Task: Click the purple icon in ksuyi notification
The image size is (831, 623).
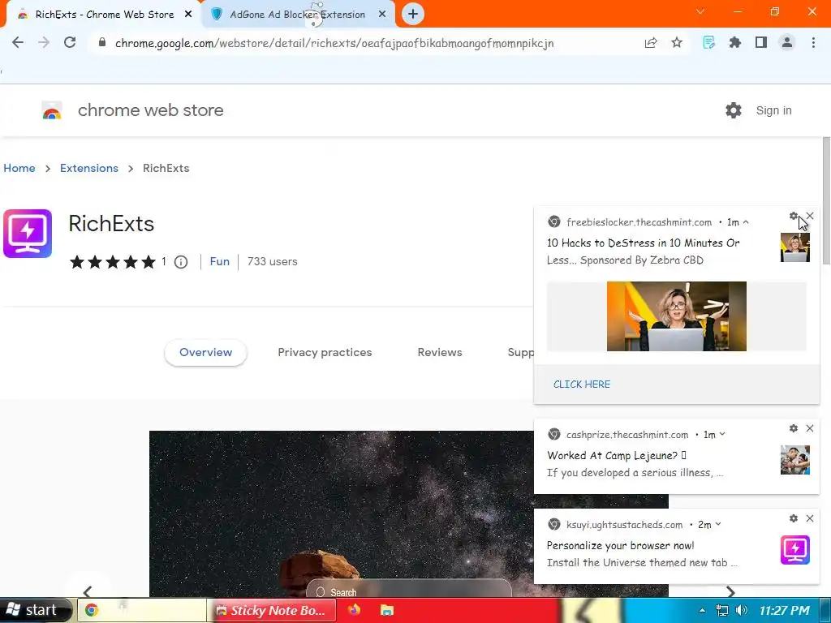Action: [x=795, y=550]
